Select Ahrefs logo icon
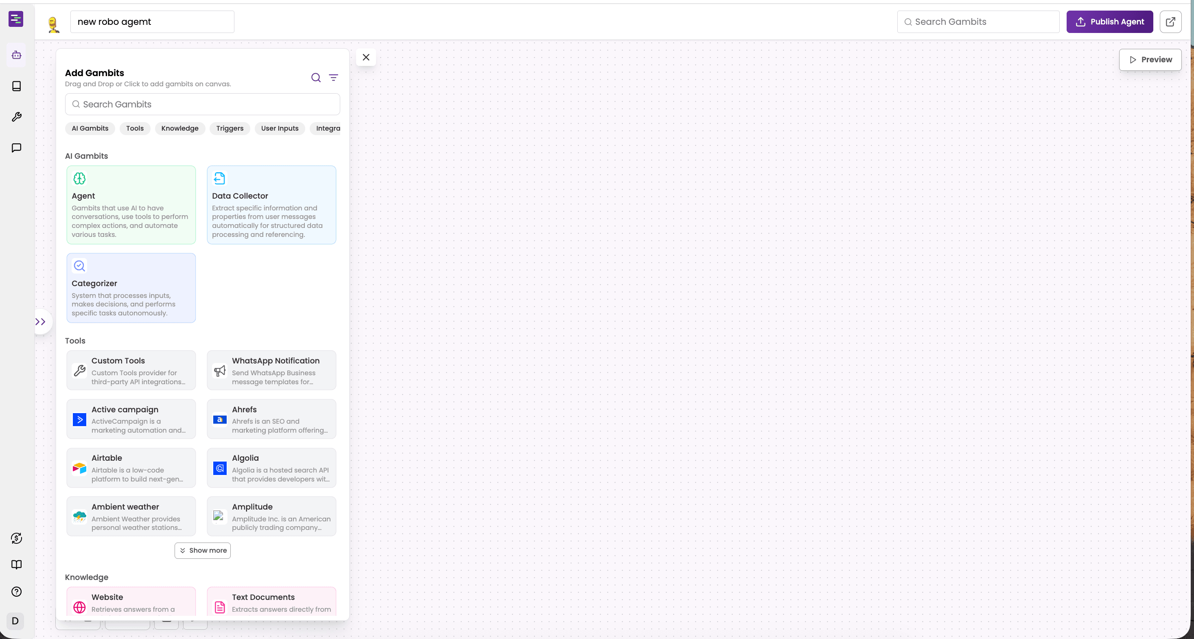Image resolution: width=1194 pixels, height=639 pixels. click(220, 420)
